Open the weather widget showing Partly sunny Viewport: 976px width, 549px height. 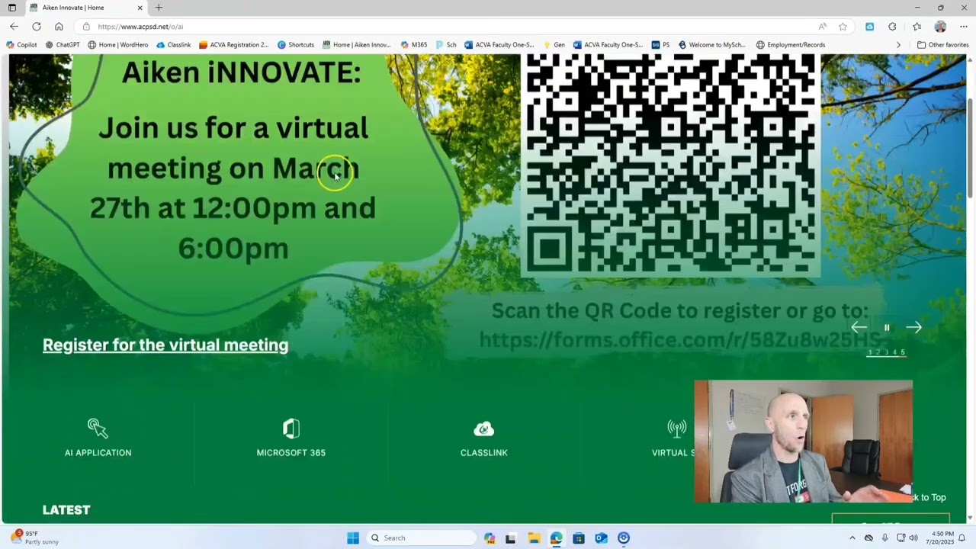[x=35, y=538]
